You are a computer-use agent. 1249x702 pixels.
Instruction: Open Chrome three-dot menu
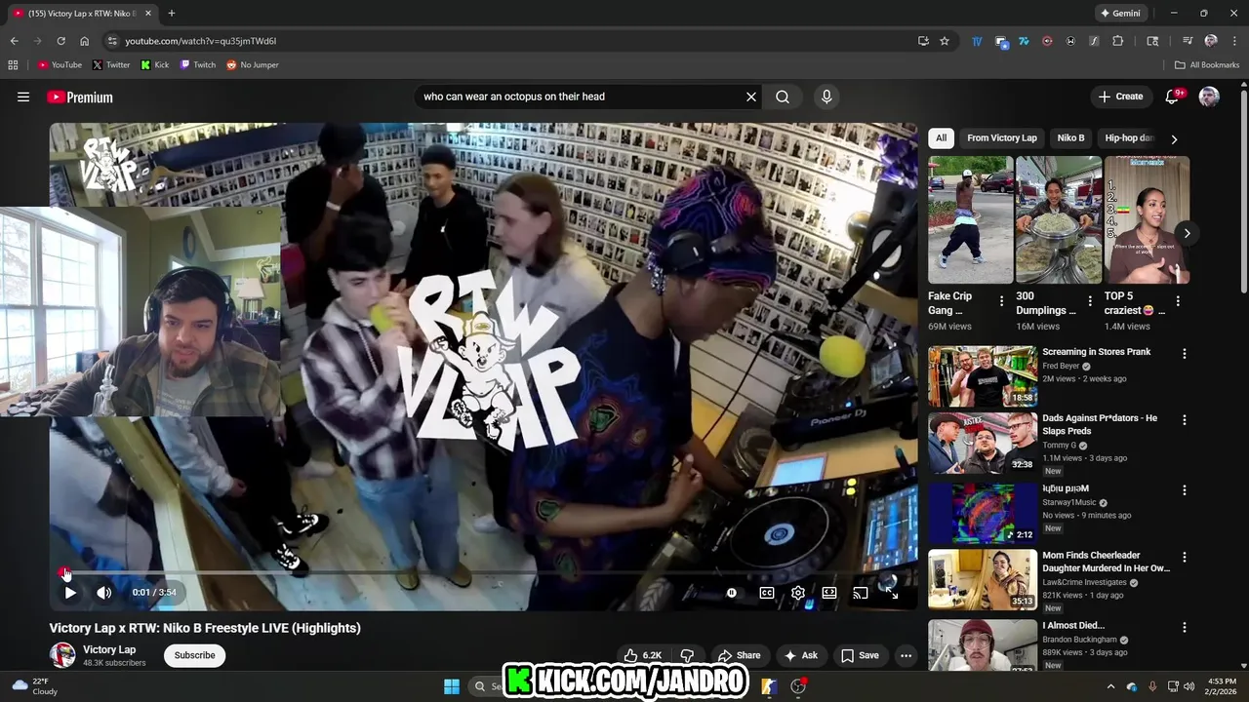click(x=1232, y=41)
